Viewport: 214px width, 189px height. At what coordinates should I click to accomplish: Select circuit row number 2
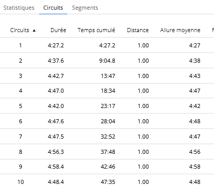(x=107, y=61)
